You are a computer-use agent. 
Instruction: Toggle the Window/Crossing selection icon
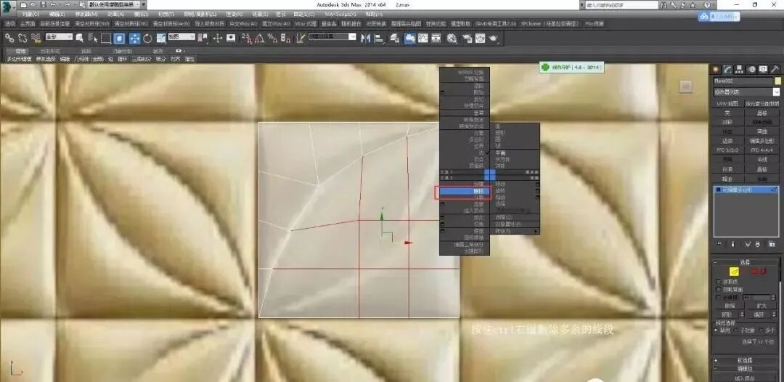pyautogui.click(x=119, y=38)
